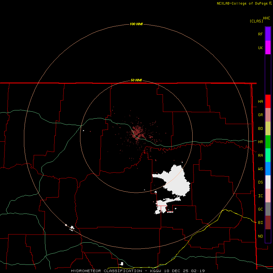The width and height of the screenshot is (273, 273).
Task: Click the brown biological echo cluster at radar center
Action: (137, 133)
